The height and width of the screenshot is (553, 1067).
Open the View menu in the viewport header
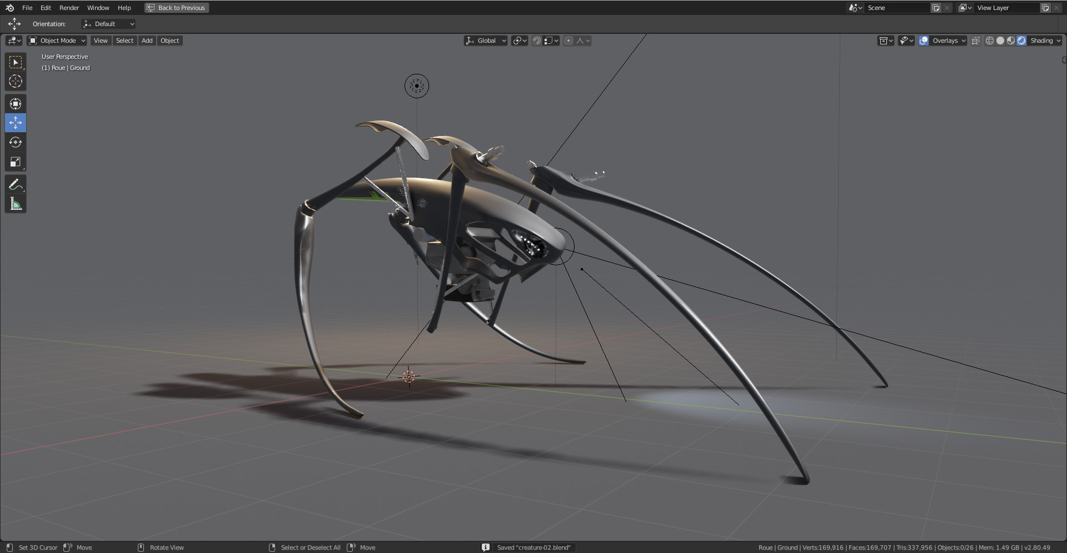click(x=101, y=41)
